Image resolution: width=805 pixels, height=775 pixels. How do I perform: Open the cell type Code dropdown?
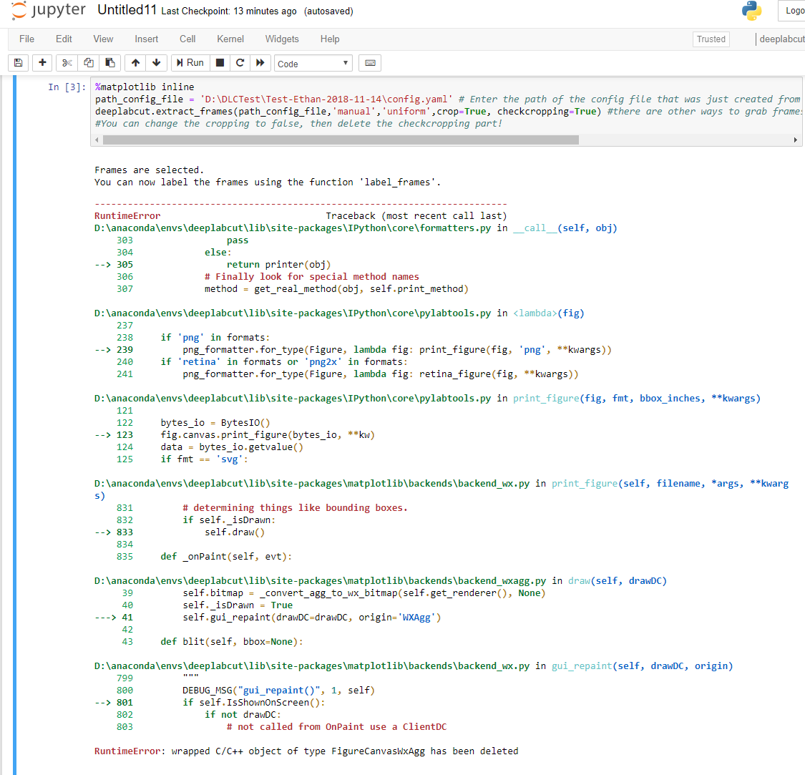click(313, 63)
